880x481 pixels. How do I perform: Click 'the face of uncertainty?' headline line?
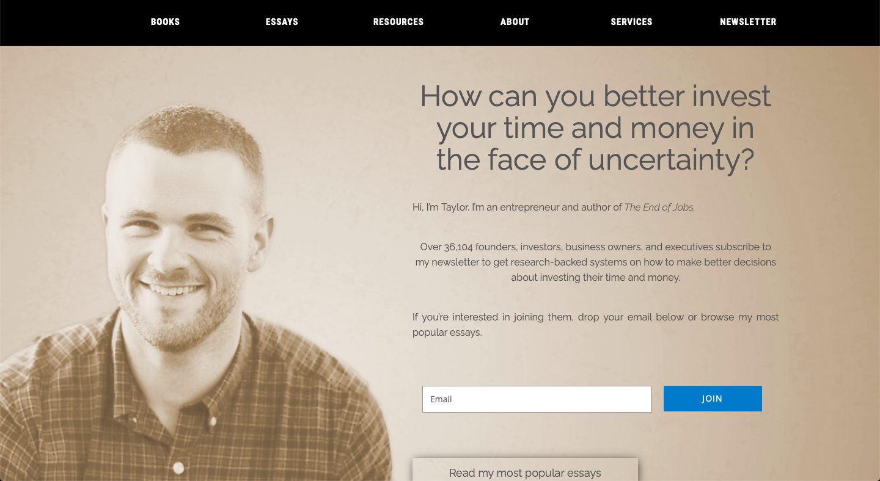point(595,160)
